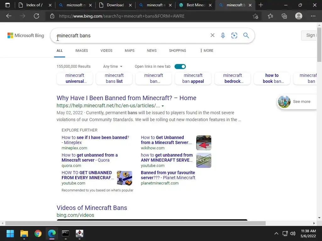Image resolution: width=322 pixels, height=241 pixels.
Task: Open the tab actions menu icon
Action: tap(8, 5)
